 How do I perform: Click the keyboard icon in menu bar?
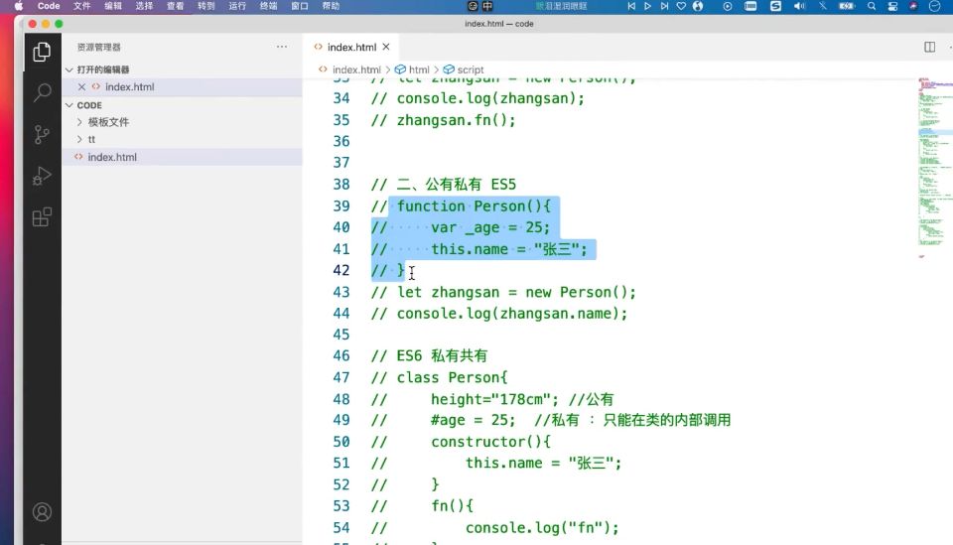[x=750, y=6]
